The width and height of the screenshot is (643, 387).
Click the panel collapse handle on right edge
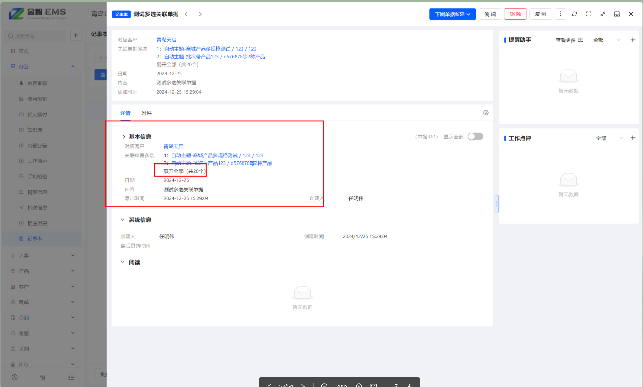pyautogui.click(x=497, y=204)
